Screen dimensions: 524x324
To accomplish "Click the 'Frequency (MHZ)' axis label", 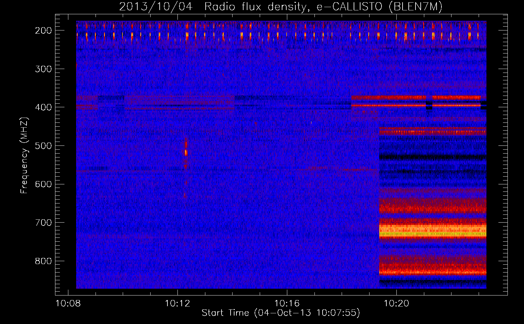I will pos(24,155).
